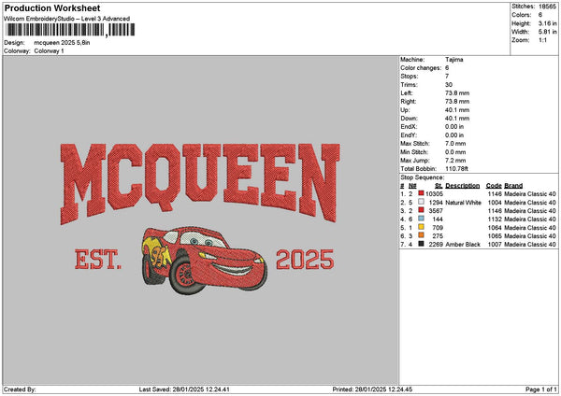Image resolution: width=561 pixels, height=396 pixels.
Task: Click the Production Worksheet title
Action: click(x=52, y=7)
